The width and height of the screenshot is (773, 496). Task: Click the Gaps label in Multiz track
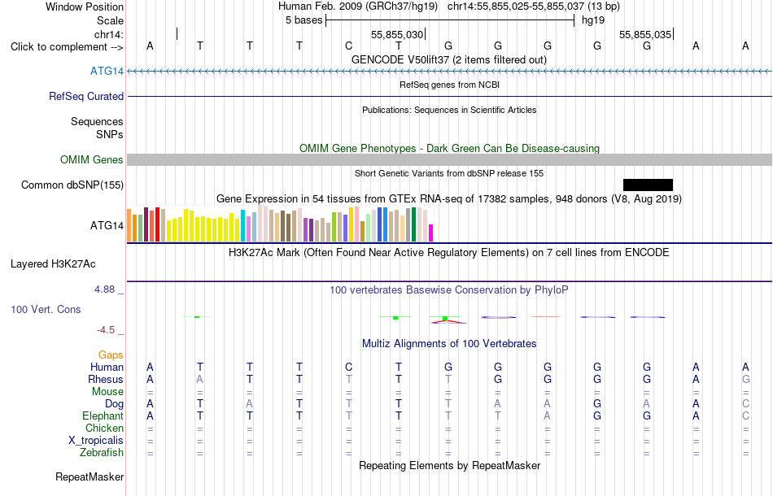click(x=111, y=355)
